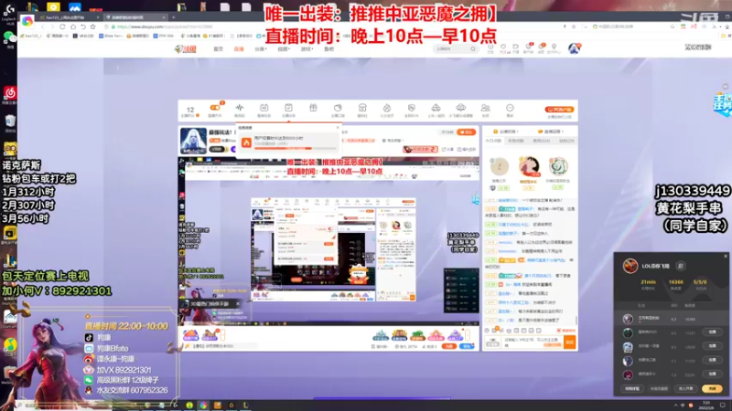732x411 pixels.
Task: Expand the 主播积分 link above chat
Action: pos(506,132)
